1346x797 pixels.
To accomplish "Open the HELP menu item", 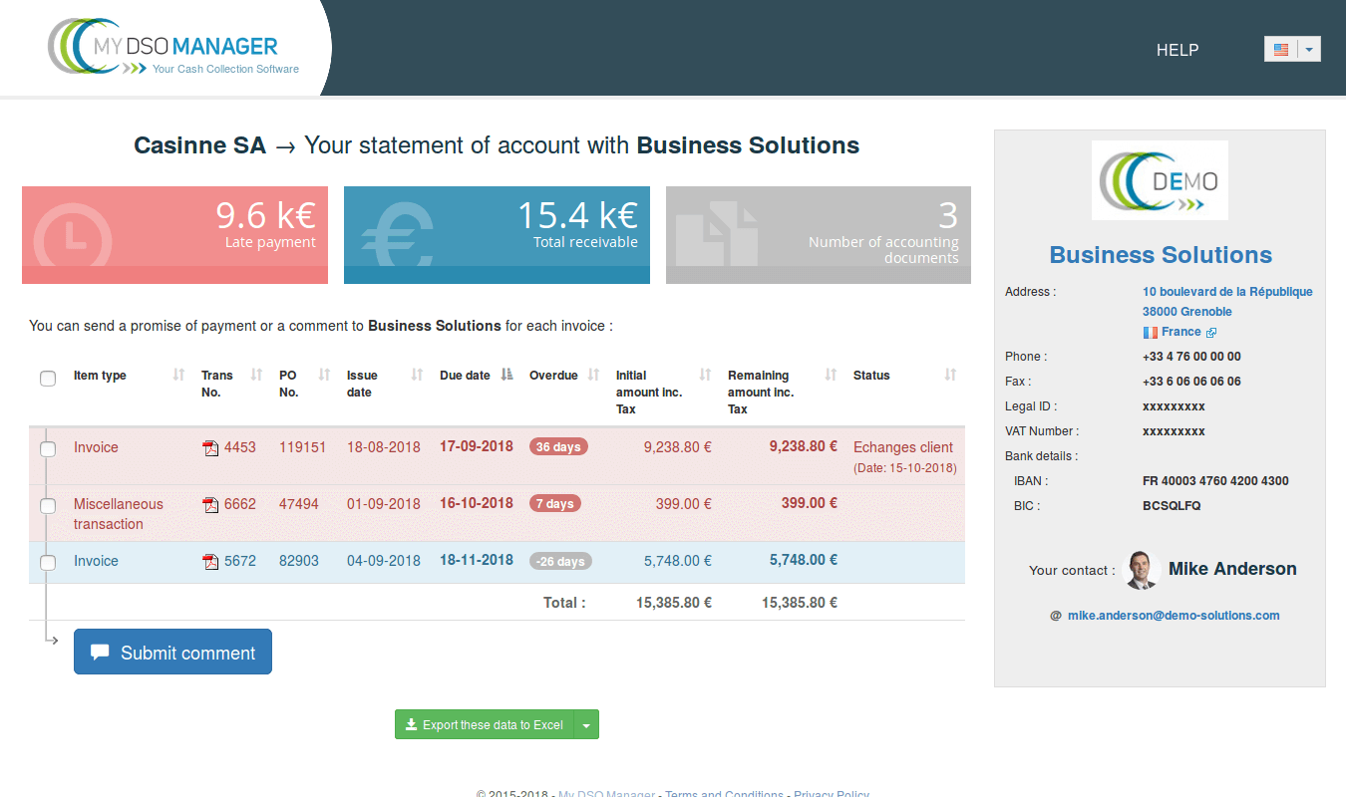I will [1178, 50].
